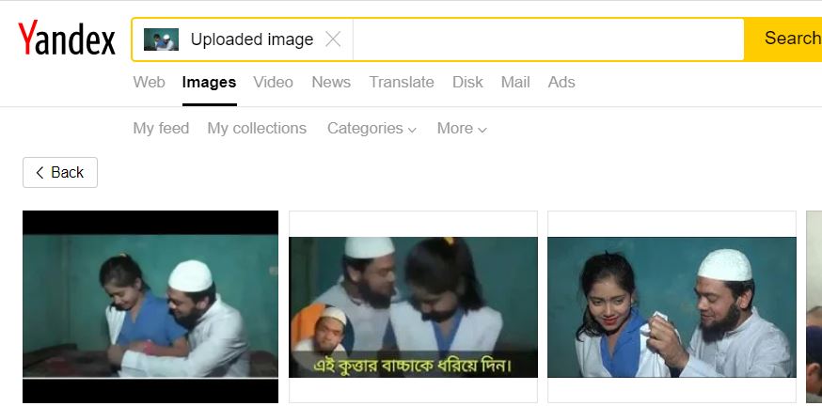Click the Yandex logo
Image resolution: width=822 pixels, height=406 pixels.
pos(67,39)
